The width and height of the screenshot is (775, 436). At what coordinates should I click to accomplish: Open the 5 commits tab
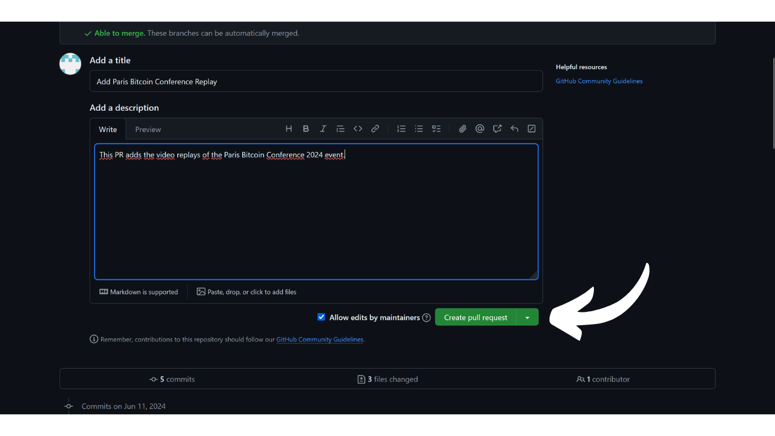[x=173, y=379]
